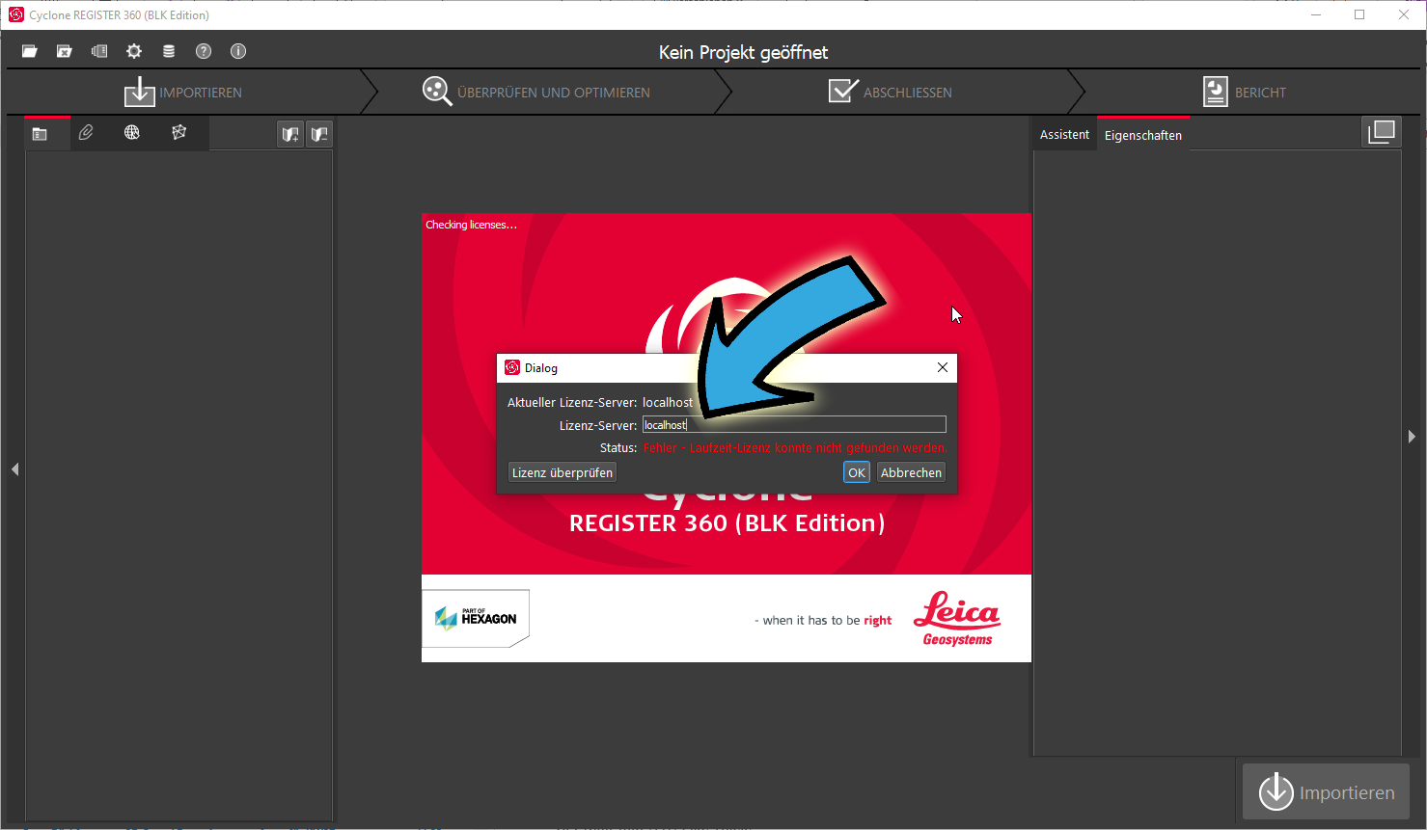Click the 'Aktueller Lizenz-Server:' label
1427x830 pixels.
click(x=572, y=403)
